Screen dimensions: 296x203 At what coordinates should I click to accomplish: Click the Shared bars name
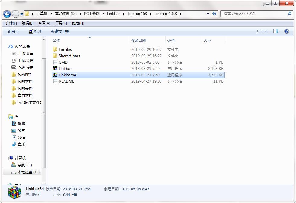69,56
